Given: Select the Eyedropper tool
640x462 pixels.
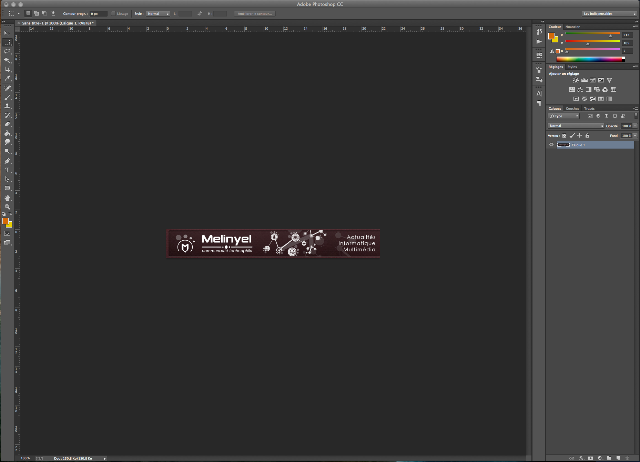Looking at the screenshot, I should tap(7, 79).
